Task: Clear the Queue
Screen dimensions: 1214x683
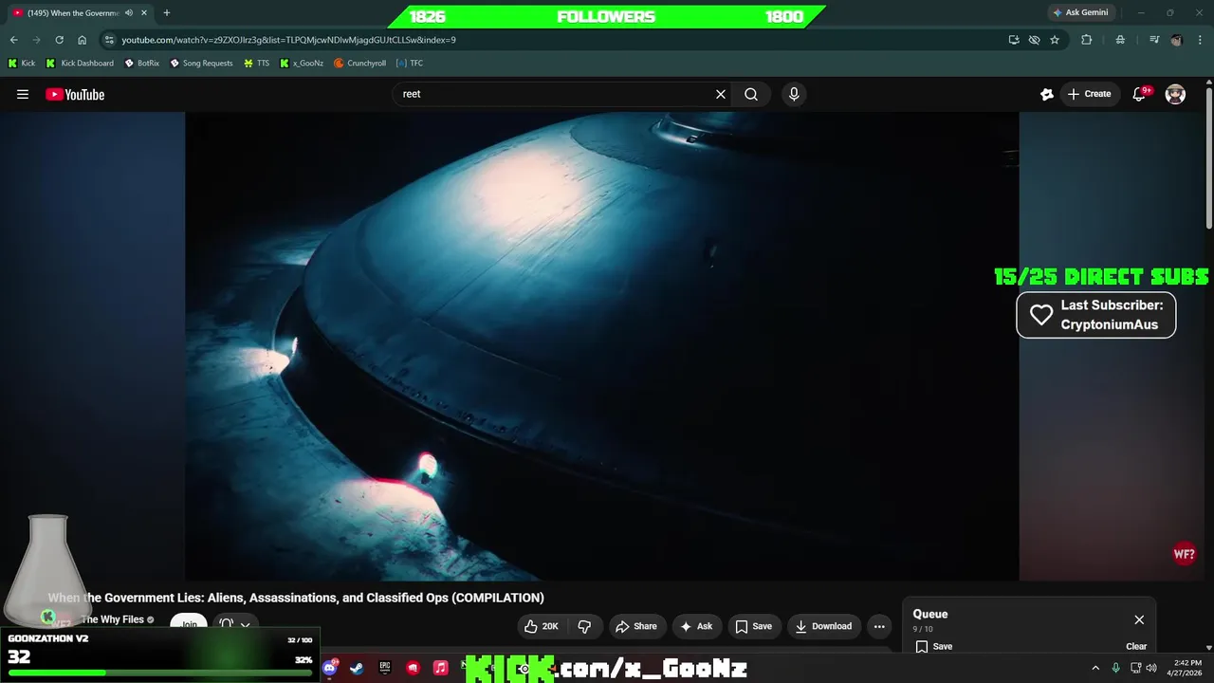Action: (x=1136, y=646)
